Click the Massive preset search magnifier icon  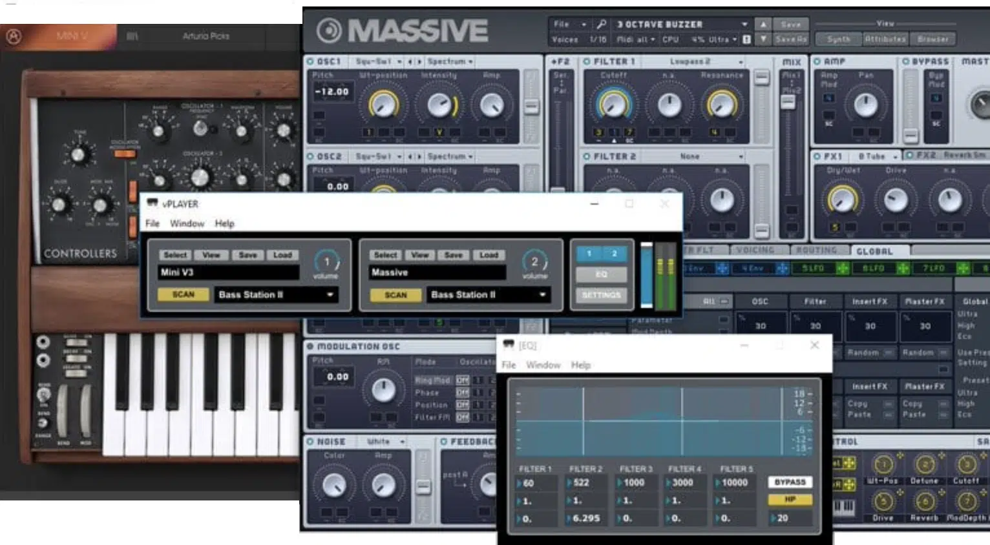point(601,24)
